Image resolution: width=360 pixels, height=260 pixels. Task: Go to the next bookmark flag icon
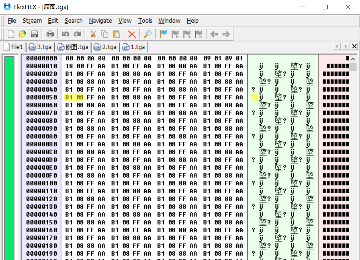pos(175,34)
